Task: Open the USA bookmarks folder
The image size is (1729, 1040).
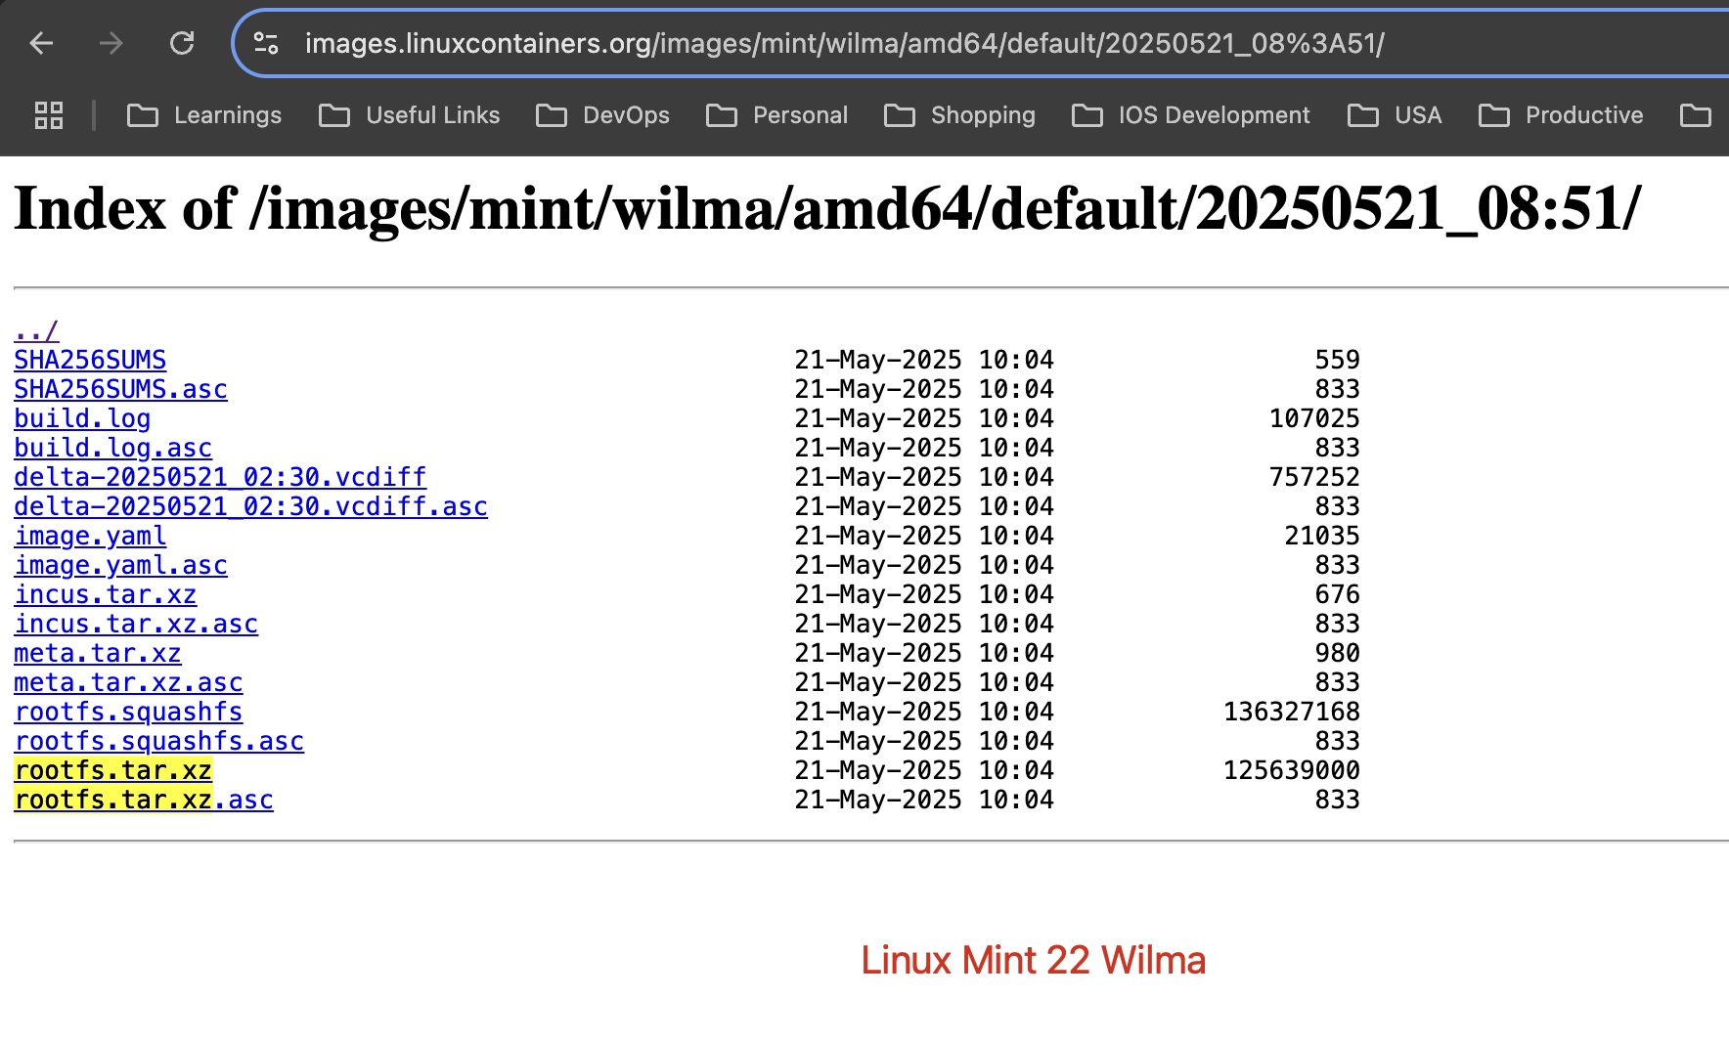Action: [x=1395, y=115]
